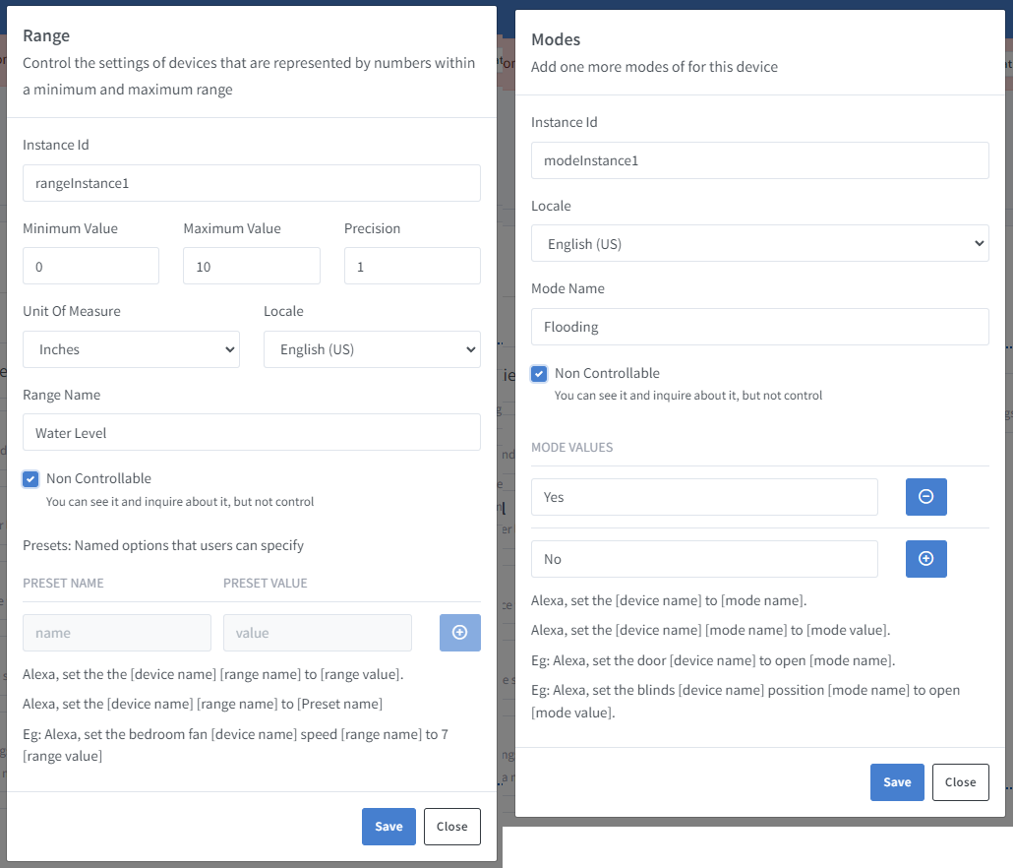Click the Precision input field
This screenshot has height=868, width=1014.
(x=411, y=266)
